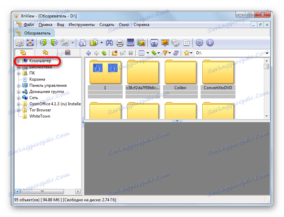Expand Панель управления node
Viewport: 284px width, 217px height.
(x=18, y=86)
